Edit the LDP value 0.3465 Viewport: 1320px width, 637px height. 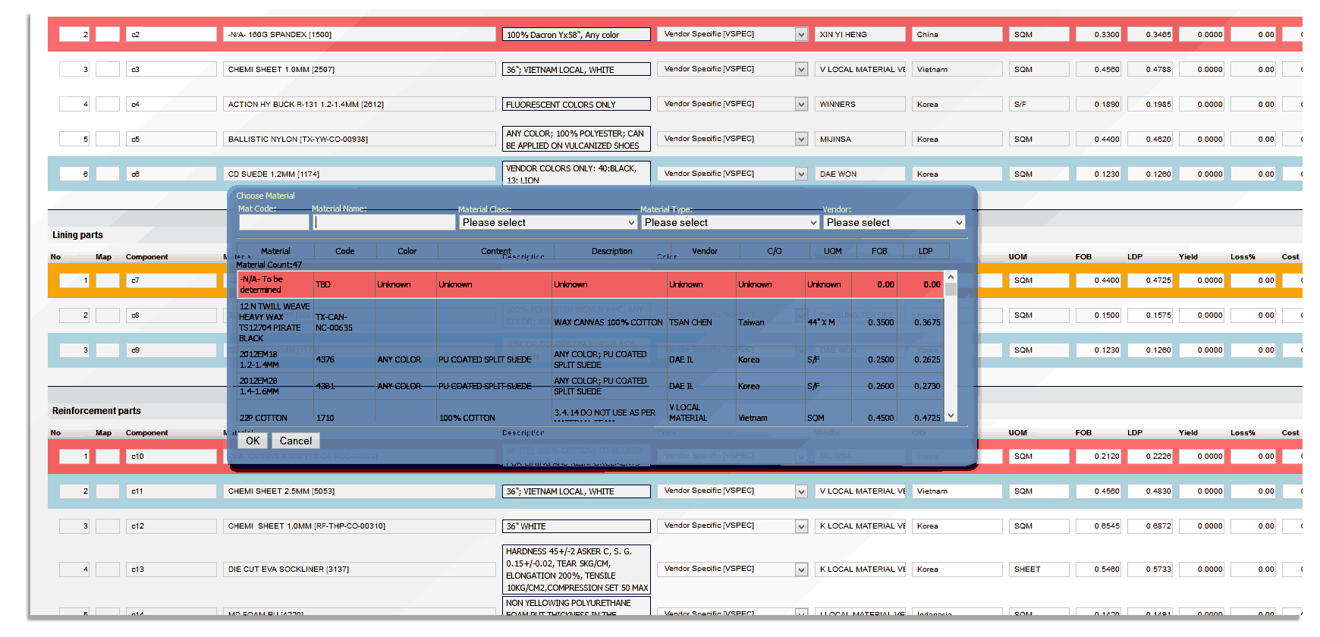click(x=1150, y=34)
